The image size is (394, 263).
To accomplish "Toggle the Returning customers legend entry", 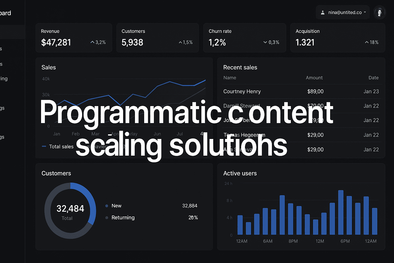I will point(120,218).
